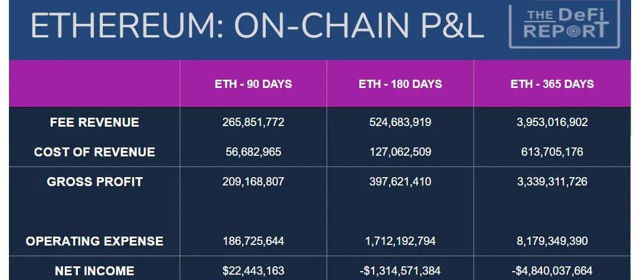The image size is (643, 280).
Task: Select the ETH - 90 Days column header
Action: 253,84
